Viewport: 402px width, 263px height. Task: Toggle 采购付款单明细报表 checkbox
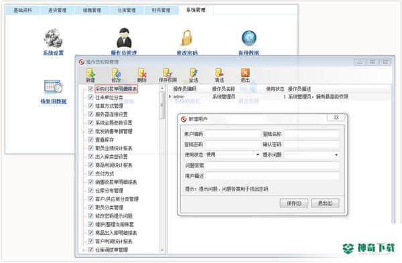coord(90,89)
